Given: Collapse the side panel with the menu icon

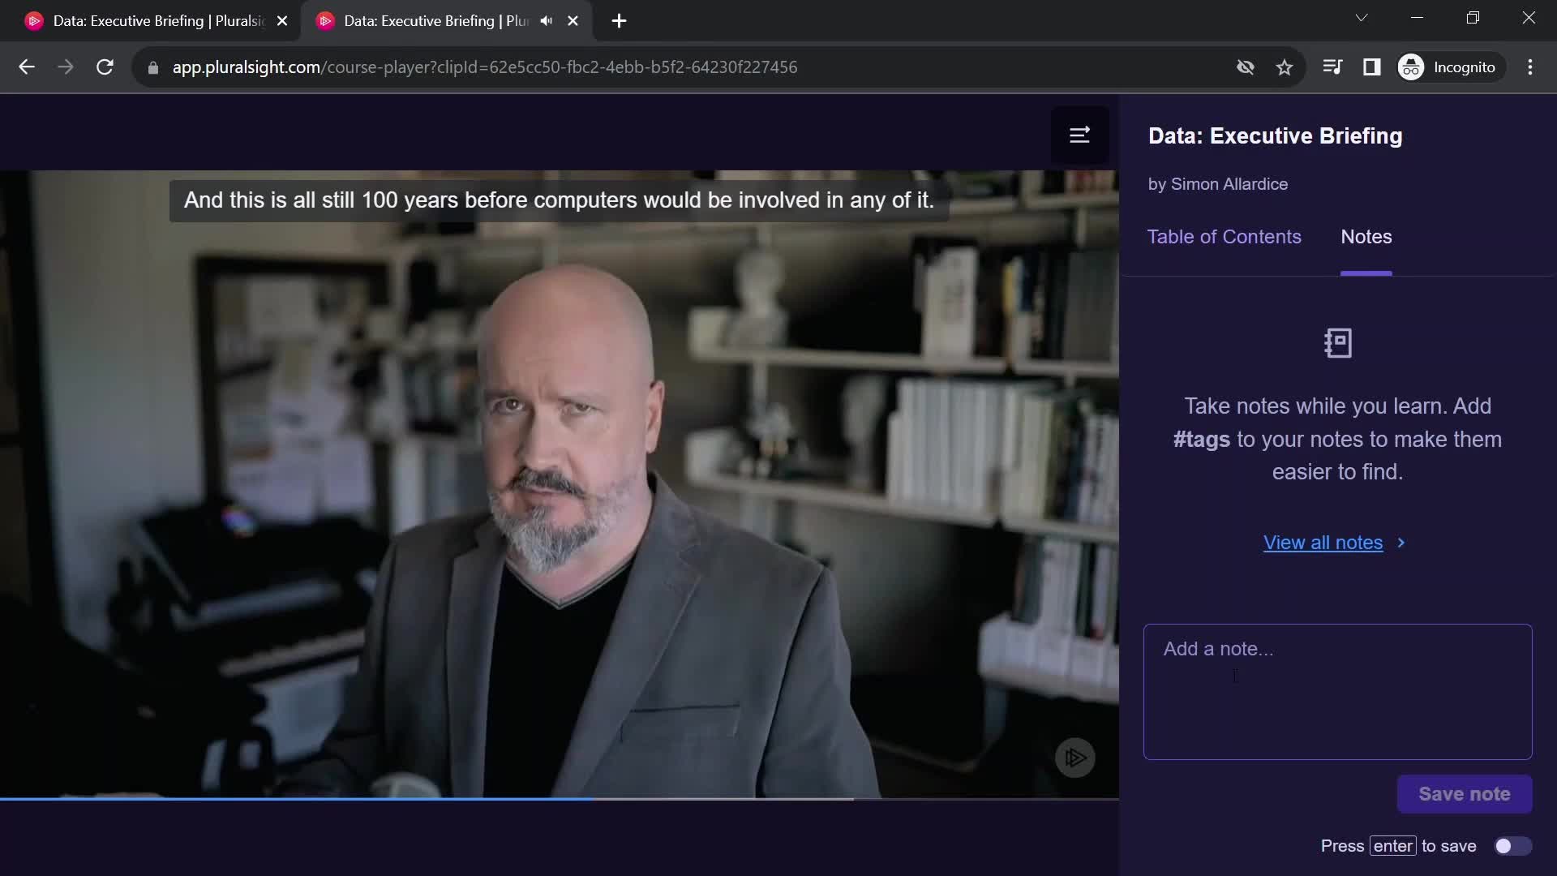Looking at the screenshot, I should (x=1079, y=135).
